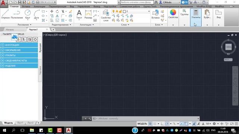Open File Explorer from Windows taskbar
Screen dimensions: 239x134
(x=32, y=130)
